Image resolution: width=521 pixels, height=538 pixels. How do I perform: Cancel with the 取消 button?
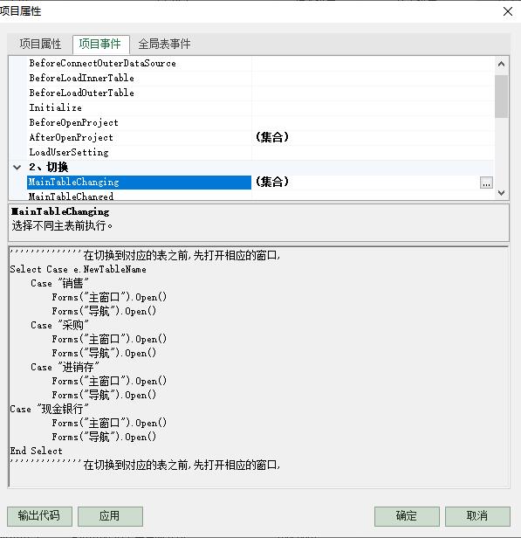(x=477, y=516)
